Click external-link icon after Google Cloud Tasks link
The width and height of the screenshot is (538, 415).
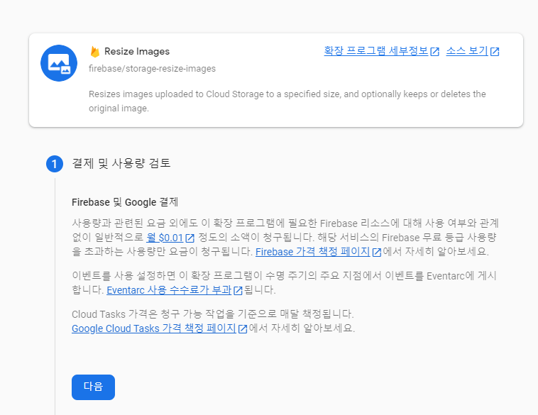tap(243, 328)
